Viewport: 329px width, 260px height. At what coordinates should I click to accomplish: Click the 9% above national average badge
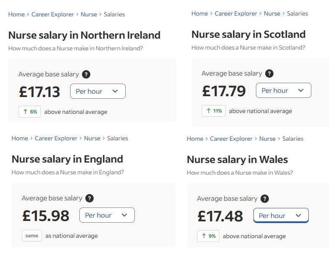pos(208,236)
